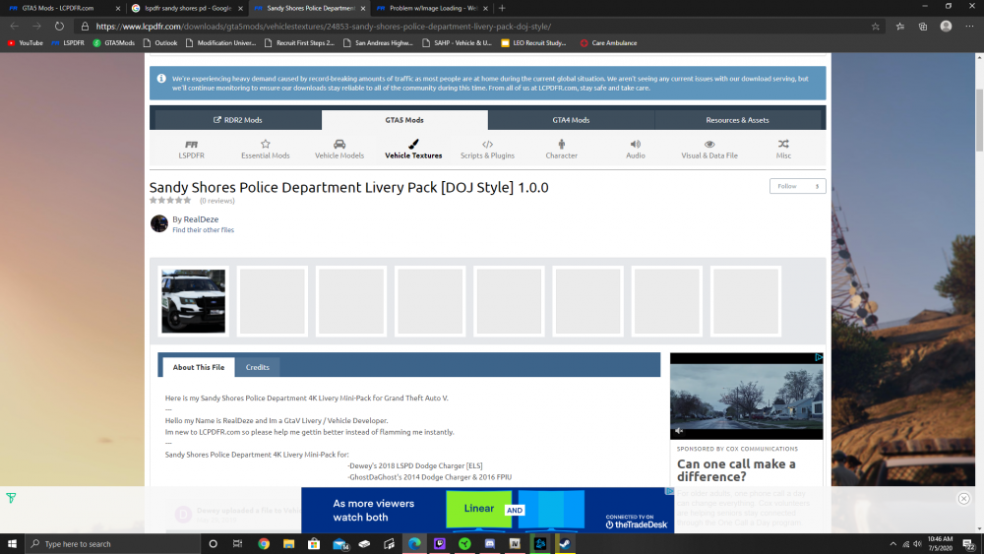Screen dimensions: 984x554
Task: Click the browser back arrow
Action: (15, 27)
